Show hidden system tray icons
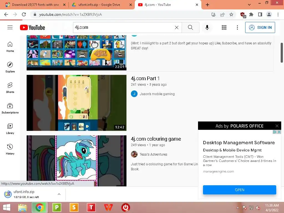Screen dimensions: 284x213 pos(238,207)
